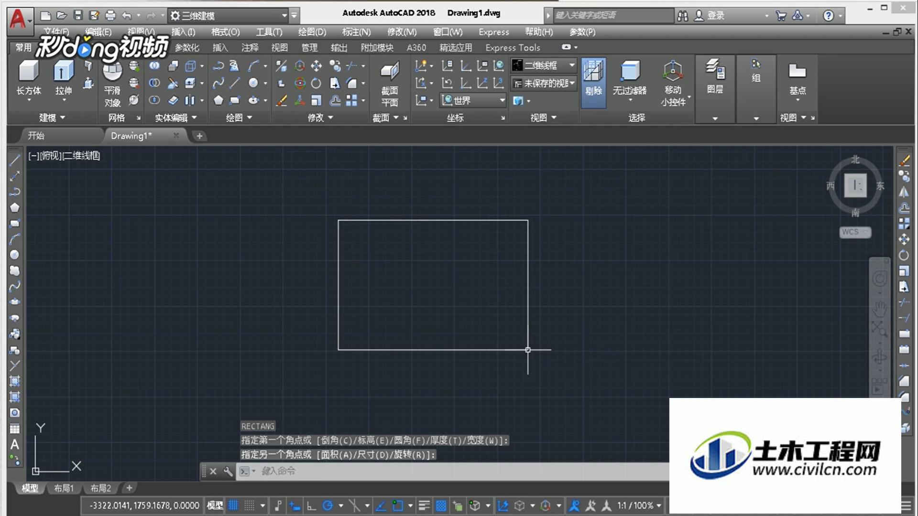Select the Rotate tool in 修改 panel
The height and width of the screenshot is (516, 918).
(x=316, y=83)
